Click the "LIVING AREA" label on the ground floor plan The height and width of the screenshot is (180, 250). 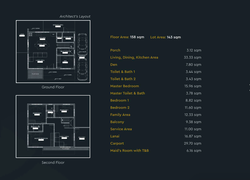point(40,60)
